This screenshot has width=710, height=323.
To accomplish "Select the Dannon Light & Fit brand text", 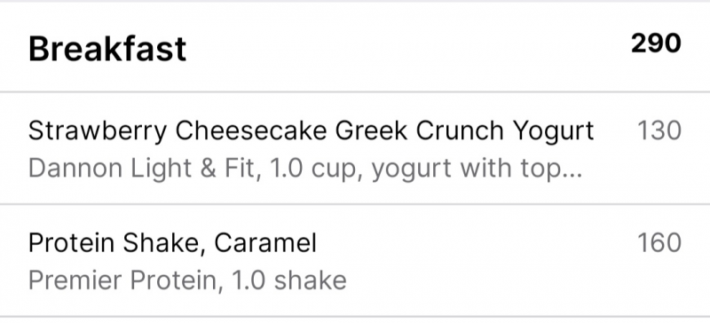I will [141, 169].
